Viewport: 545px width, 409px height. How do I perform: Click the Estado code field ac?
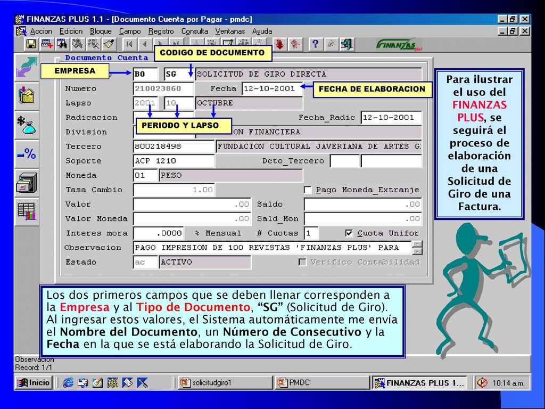146,262
